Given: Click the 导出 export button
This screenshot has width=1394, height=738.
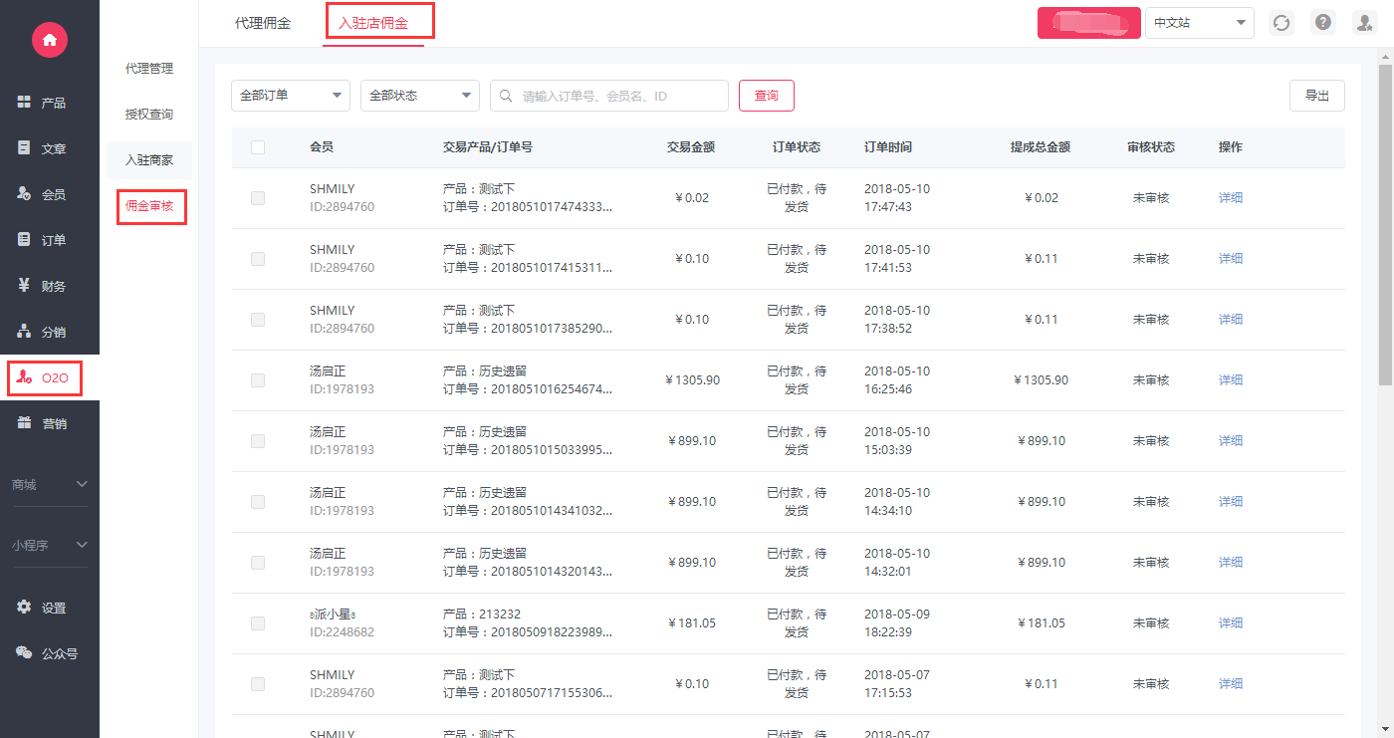Looking at the screenshot, I should [1316, 96].
